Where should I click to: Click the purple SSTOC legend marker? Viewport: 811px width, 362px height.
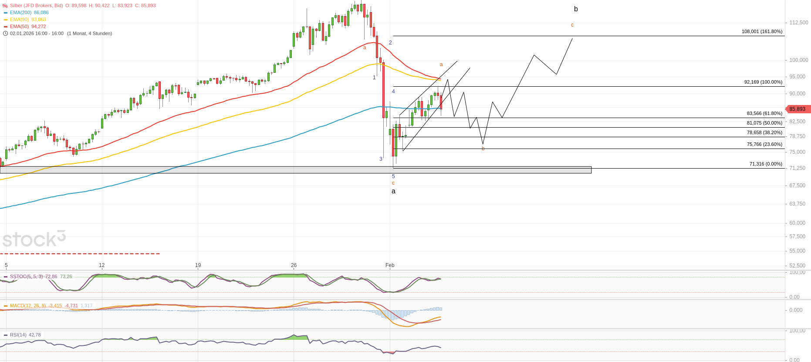pyautogui.click(x=6, y=277)
